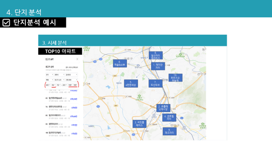This screenshot has width=272, height=153.
Task: Click the 안양종합운동장 icon at map edge
Action: (203, 124)
